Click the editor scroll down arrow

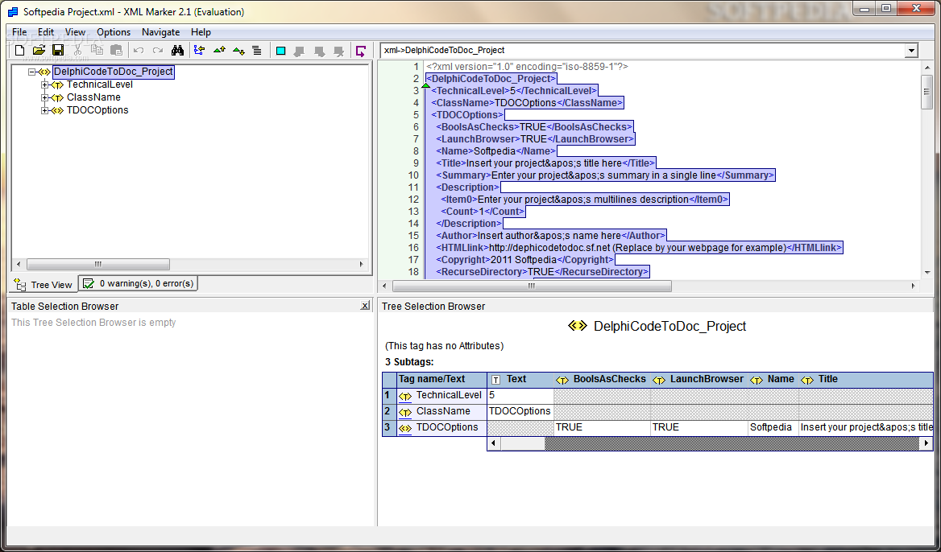tap(927, 272)
